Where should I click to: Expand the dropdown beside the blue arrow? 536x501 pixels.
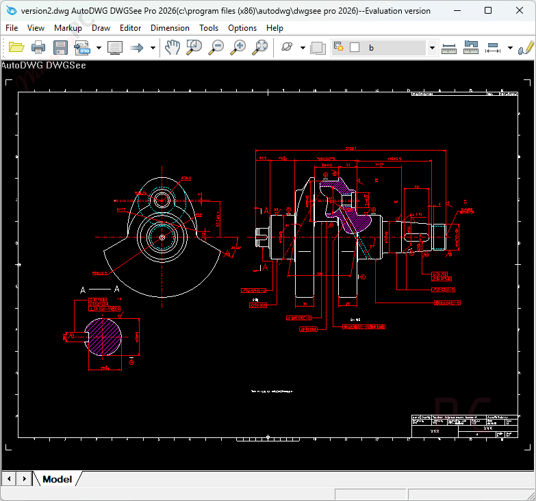pos(153,48)
